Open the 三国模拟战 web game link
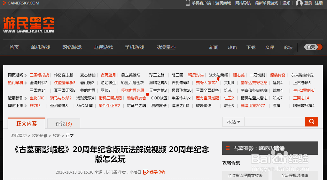This screenshot has width=327, height=180. click(x=39, y=75)
